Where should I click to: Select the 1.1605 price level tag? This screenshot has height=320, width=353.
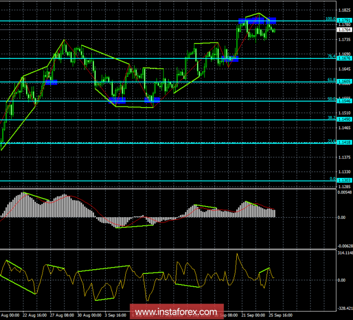(343, 82)
